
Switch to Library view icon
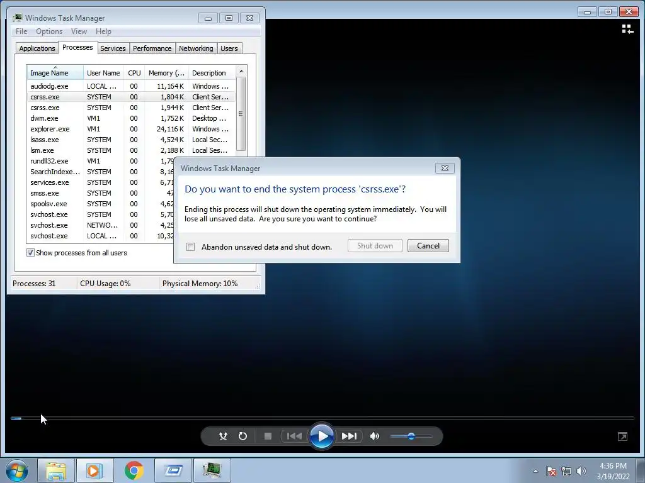627,29
